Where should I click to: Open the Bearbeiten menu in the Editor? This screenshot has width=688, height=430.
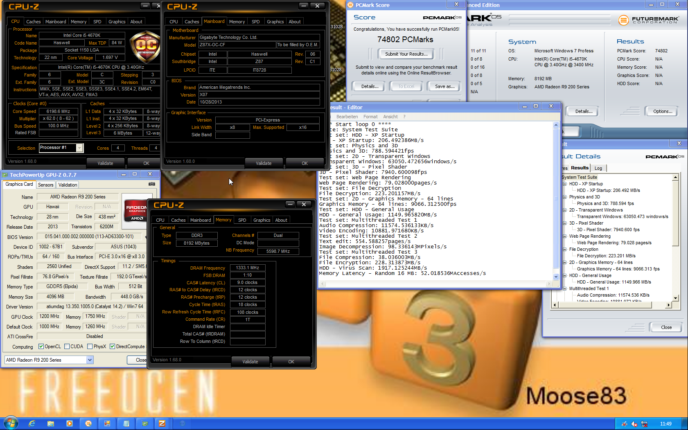coord(347,117)
